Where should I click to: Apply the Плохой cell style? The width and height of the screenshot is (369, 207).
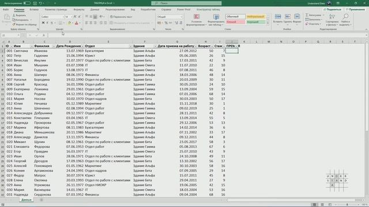[235, 22]
